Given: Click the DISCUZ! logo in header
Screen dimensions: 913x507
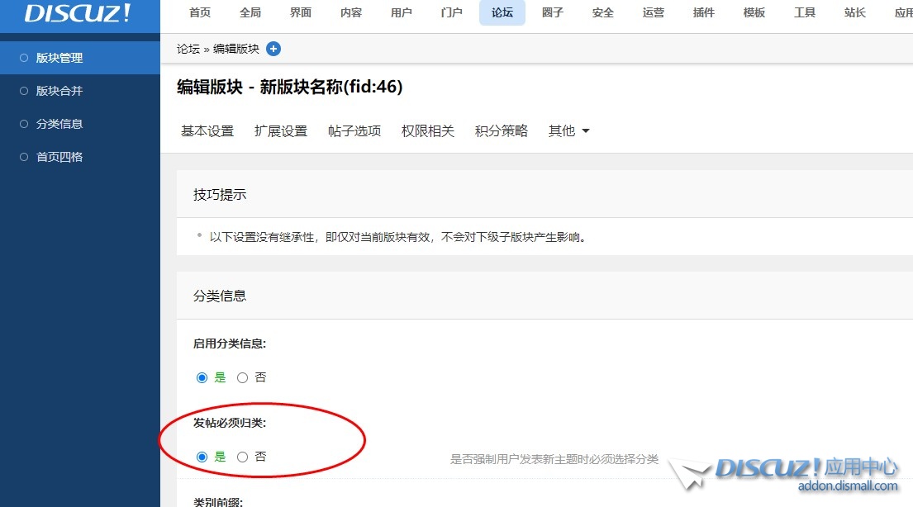Looking at the screenshot, I should 78,14.
